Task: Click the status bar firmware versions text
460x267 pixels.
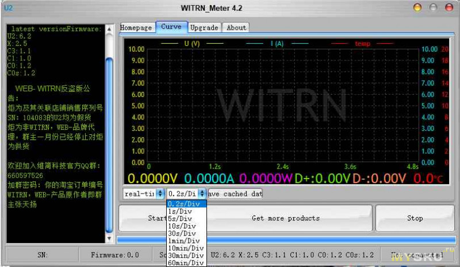Action: tap(292, 255)
